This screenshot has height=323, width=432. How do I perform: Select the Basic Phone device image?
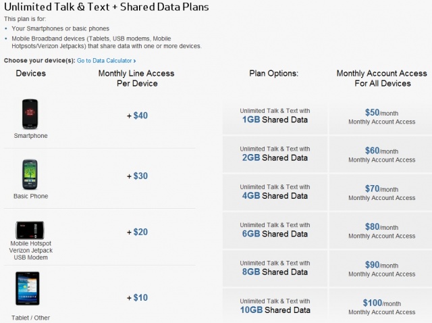(x=31, y=175)
